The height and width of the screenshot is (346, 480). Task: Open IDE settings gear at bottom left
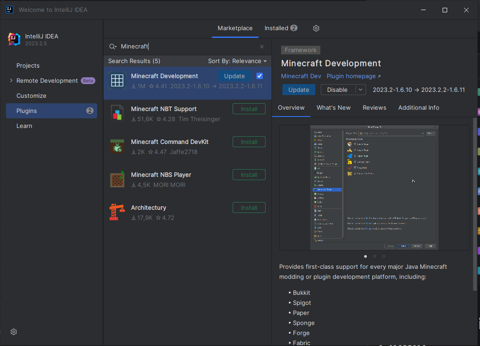(14, 332)
